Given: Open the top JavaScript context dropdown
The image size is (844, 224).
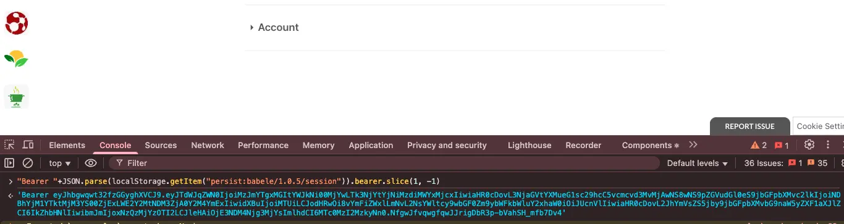Looking at the screenshot, I should pyautogui.click(x=60, y=163).
